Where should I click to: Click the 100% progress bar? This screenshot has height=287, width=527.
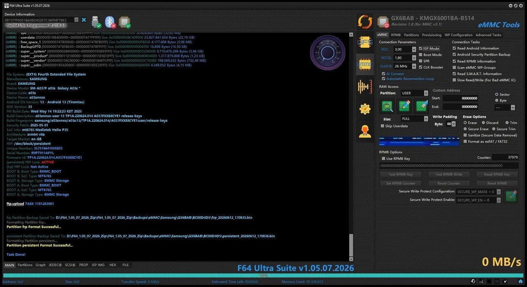pyautogui.click(x=263, y=275)
